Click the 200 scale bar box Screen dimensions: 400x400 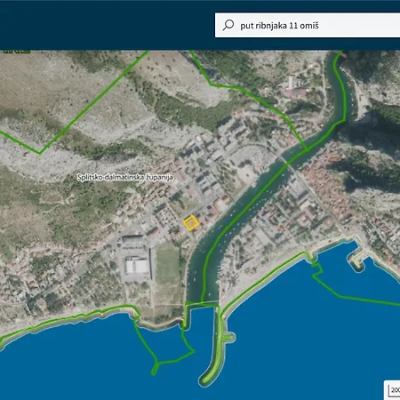point(392,390)
